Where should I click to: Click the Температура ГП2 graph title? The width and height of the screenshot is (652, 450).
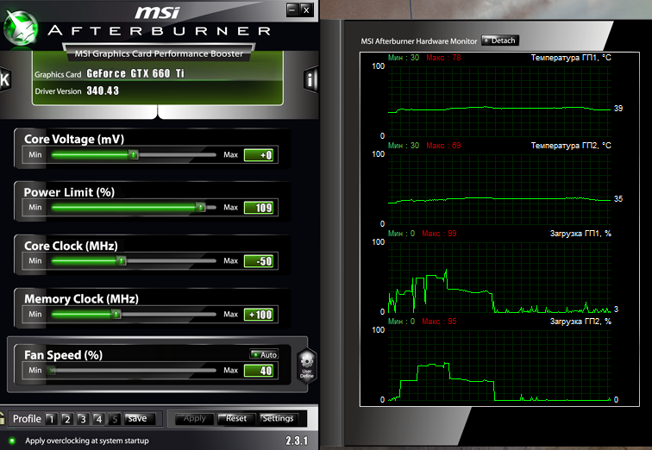(571, 146)
